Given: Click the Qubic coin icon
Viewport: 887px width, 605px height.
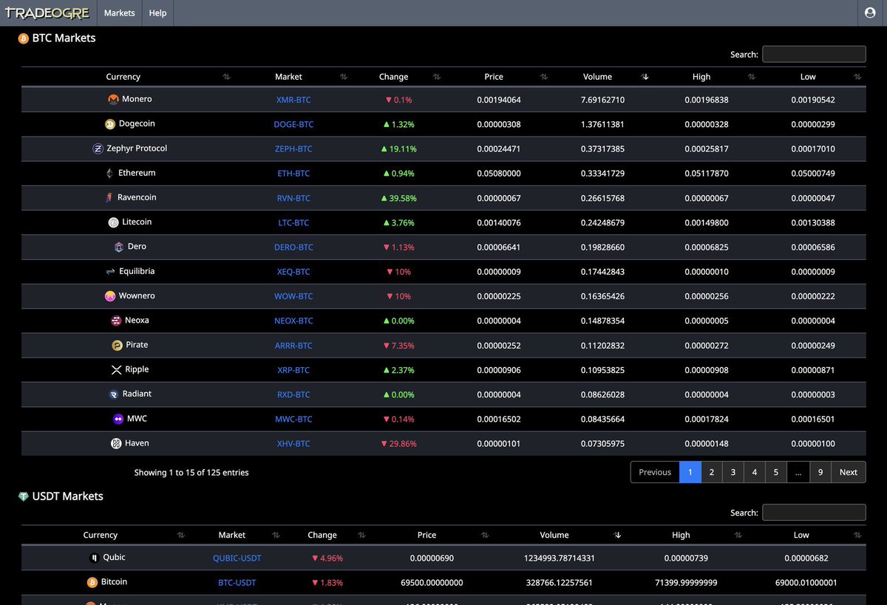Looking at the screenshot, I should pyautogui.click(x=94, y=558).
